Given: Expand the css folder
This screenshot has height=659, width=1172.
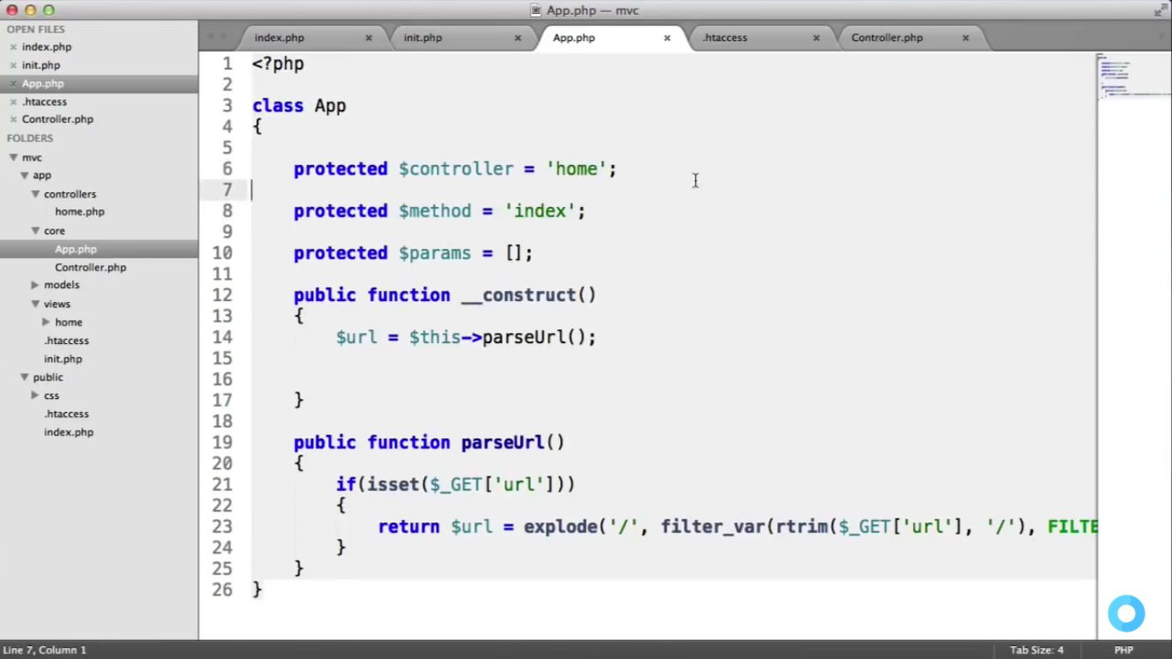Looking at the screenshot, I should (x=35, y=396).
